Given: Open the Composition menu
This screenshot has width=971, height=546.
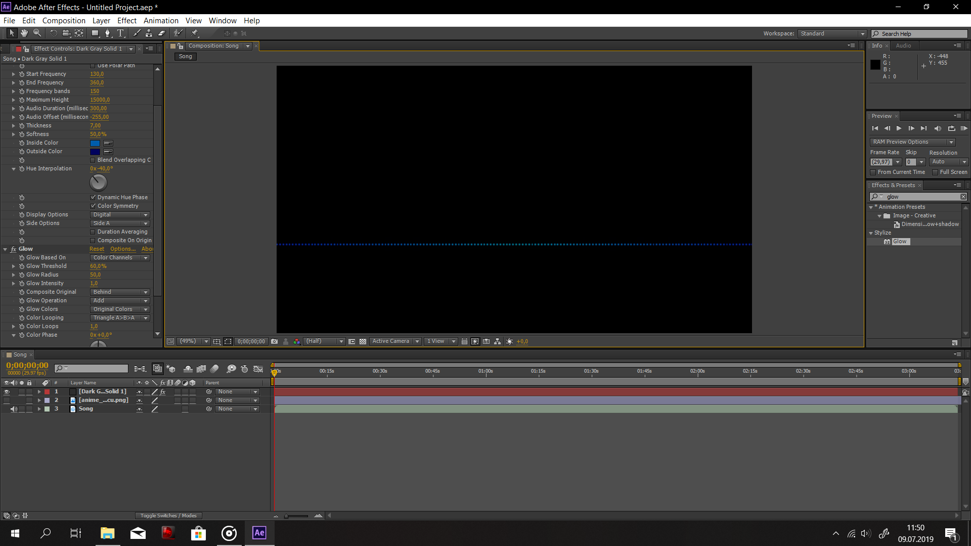Looking at the screenshot, I should tap(64, 21).
